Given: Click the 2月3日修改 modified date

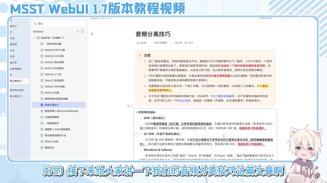Looking at the screenshot, I should 160,43.
